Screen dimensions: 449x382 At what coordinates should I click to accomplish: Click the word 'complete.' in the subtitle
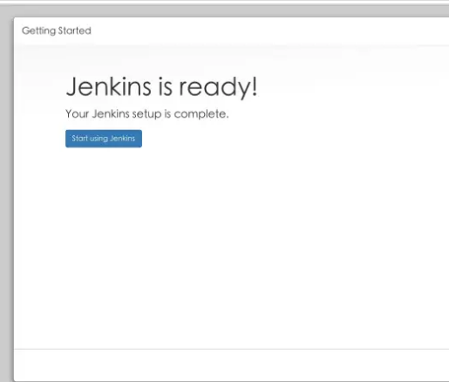coord(201,114)
